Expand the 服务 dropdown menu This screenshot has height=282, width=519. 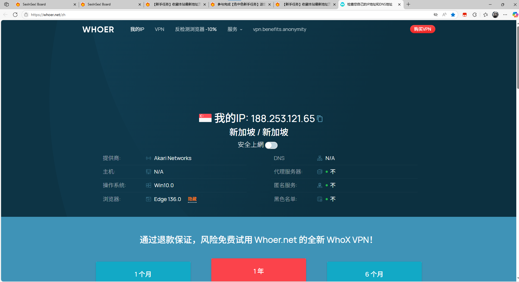pyautogui.click(x=235, y=29)
